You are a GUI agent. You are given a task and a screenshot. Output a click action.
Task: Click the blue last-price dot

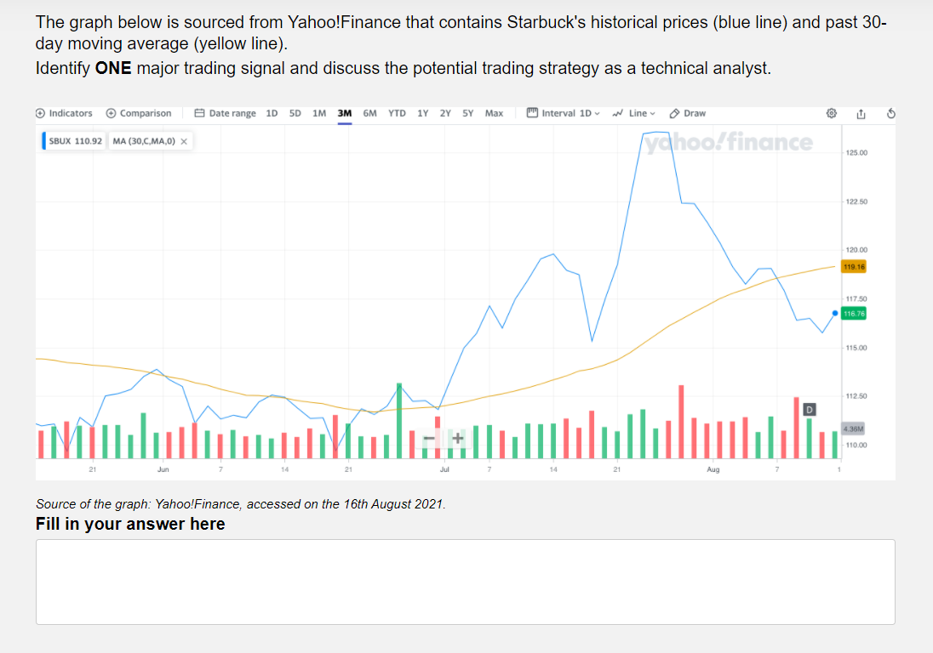[835, 313]
